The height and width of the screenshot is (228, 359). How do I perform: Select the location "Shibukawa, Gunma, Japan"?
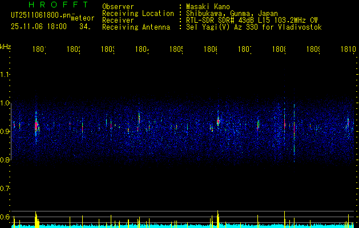(x=232, y=14)
